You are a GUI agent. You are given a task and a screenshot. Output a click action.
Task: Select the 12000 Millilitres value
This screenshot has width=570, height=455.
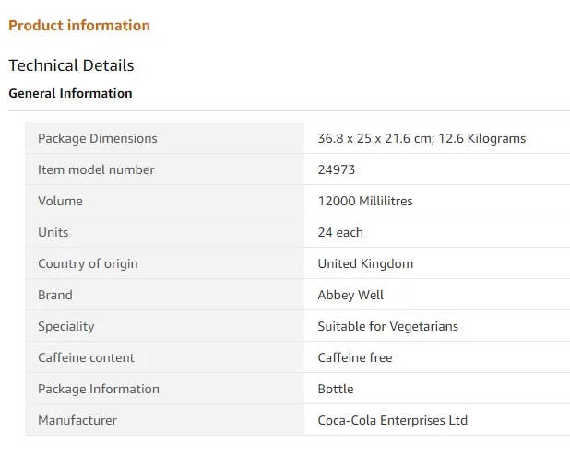point(365,201)
